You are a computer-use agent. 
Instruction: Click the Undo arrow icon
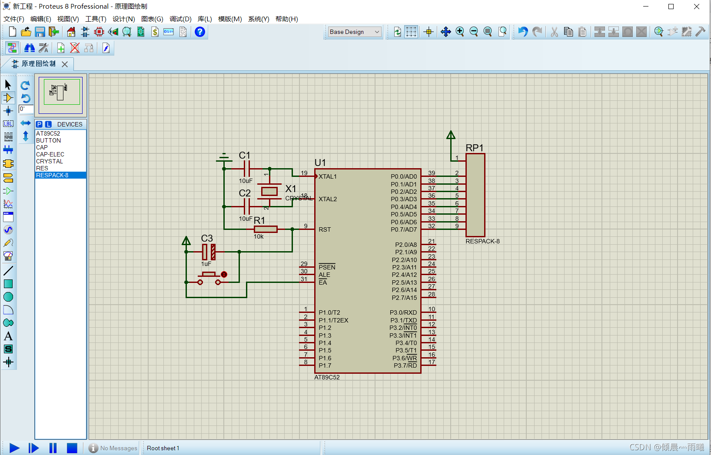pyautogui.click(x=523, y=32)
